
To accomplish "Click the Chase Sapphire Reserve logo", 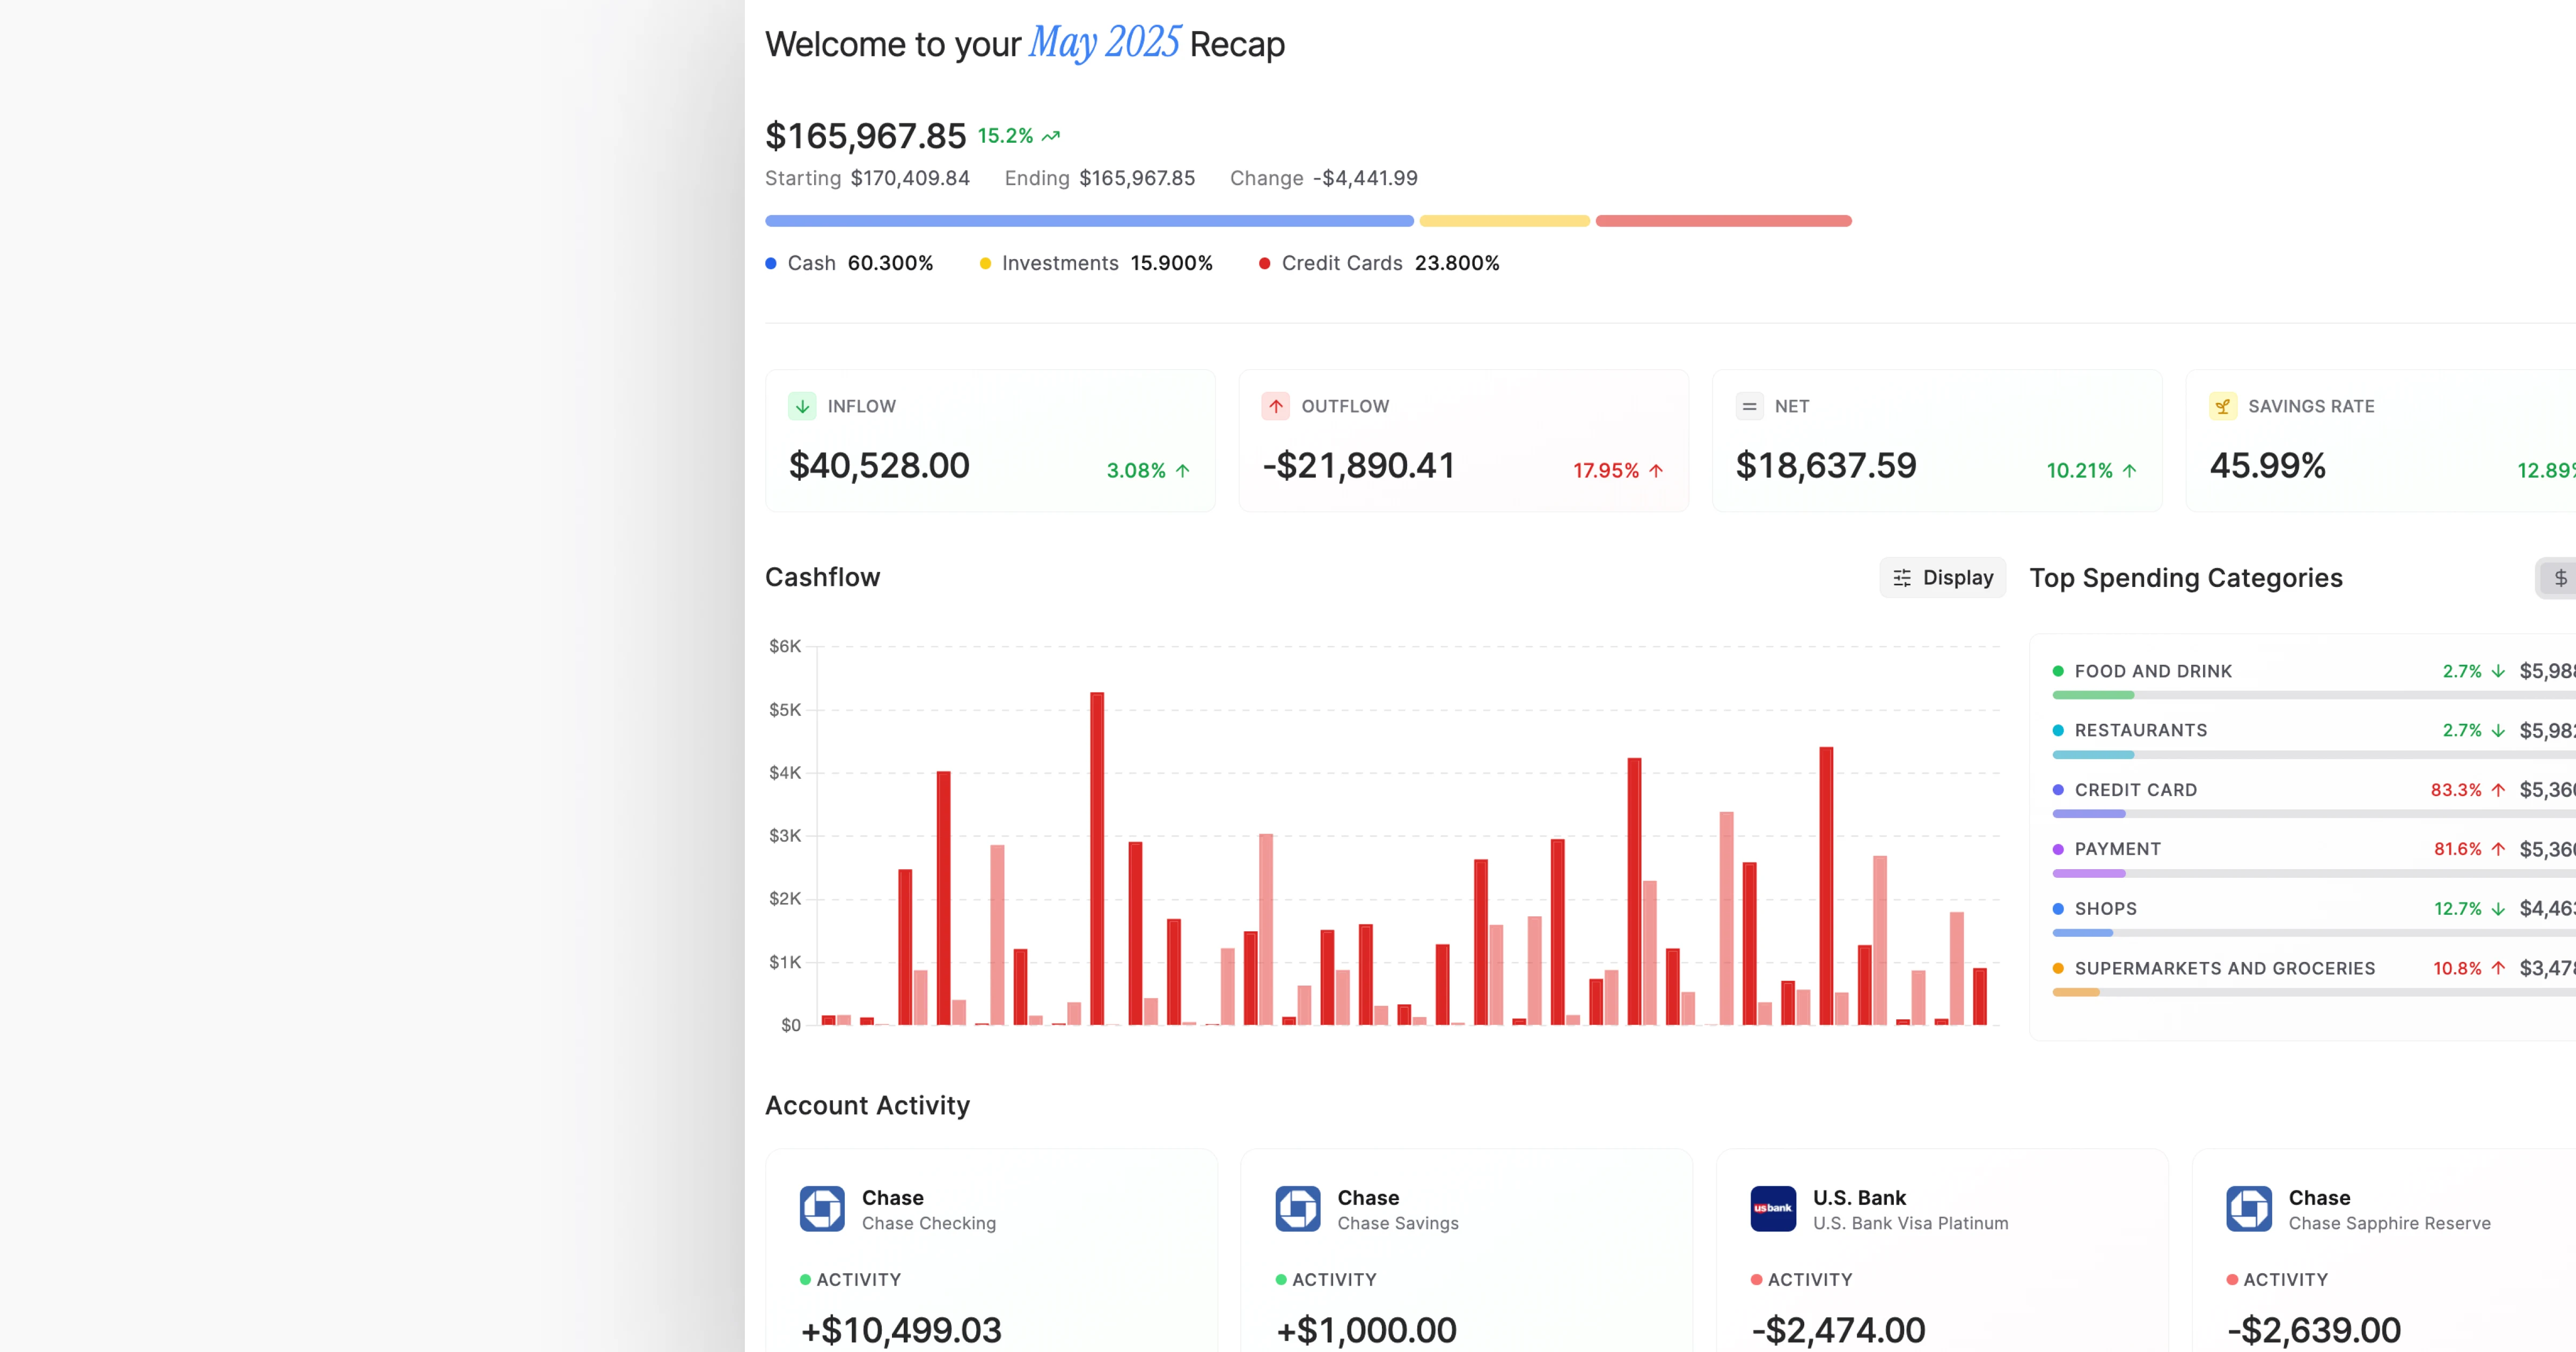I will (x=2249, y=1209).
